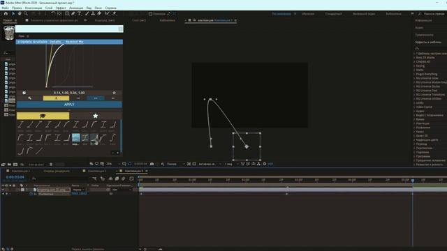The height and width of the screenshot is (251, 447).
Task: Open the Эффект menu
Action: click(61, 8)
